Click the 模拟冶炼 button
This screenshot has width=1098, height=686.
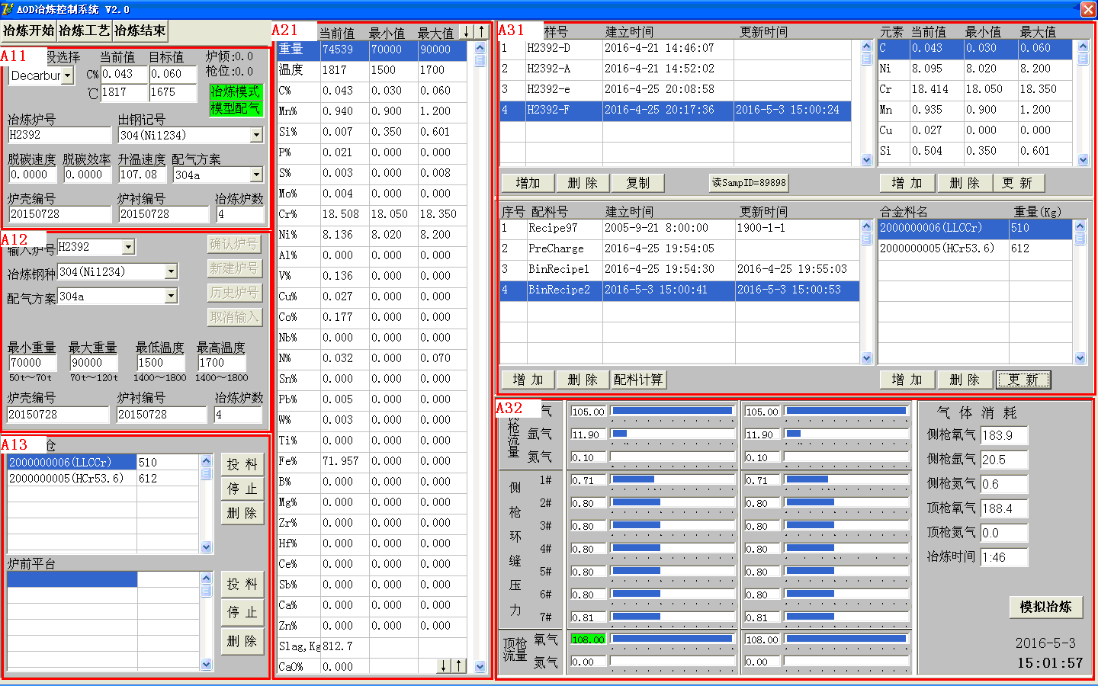(x=1046, y=607)
